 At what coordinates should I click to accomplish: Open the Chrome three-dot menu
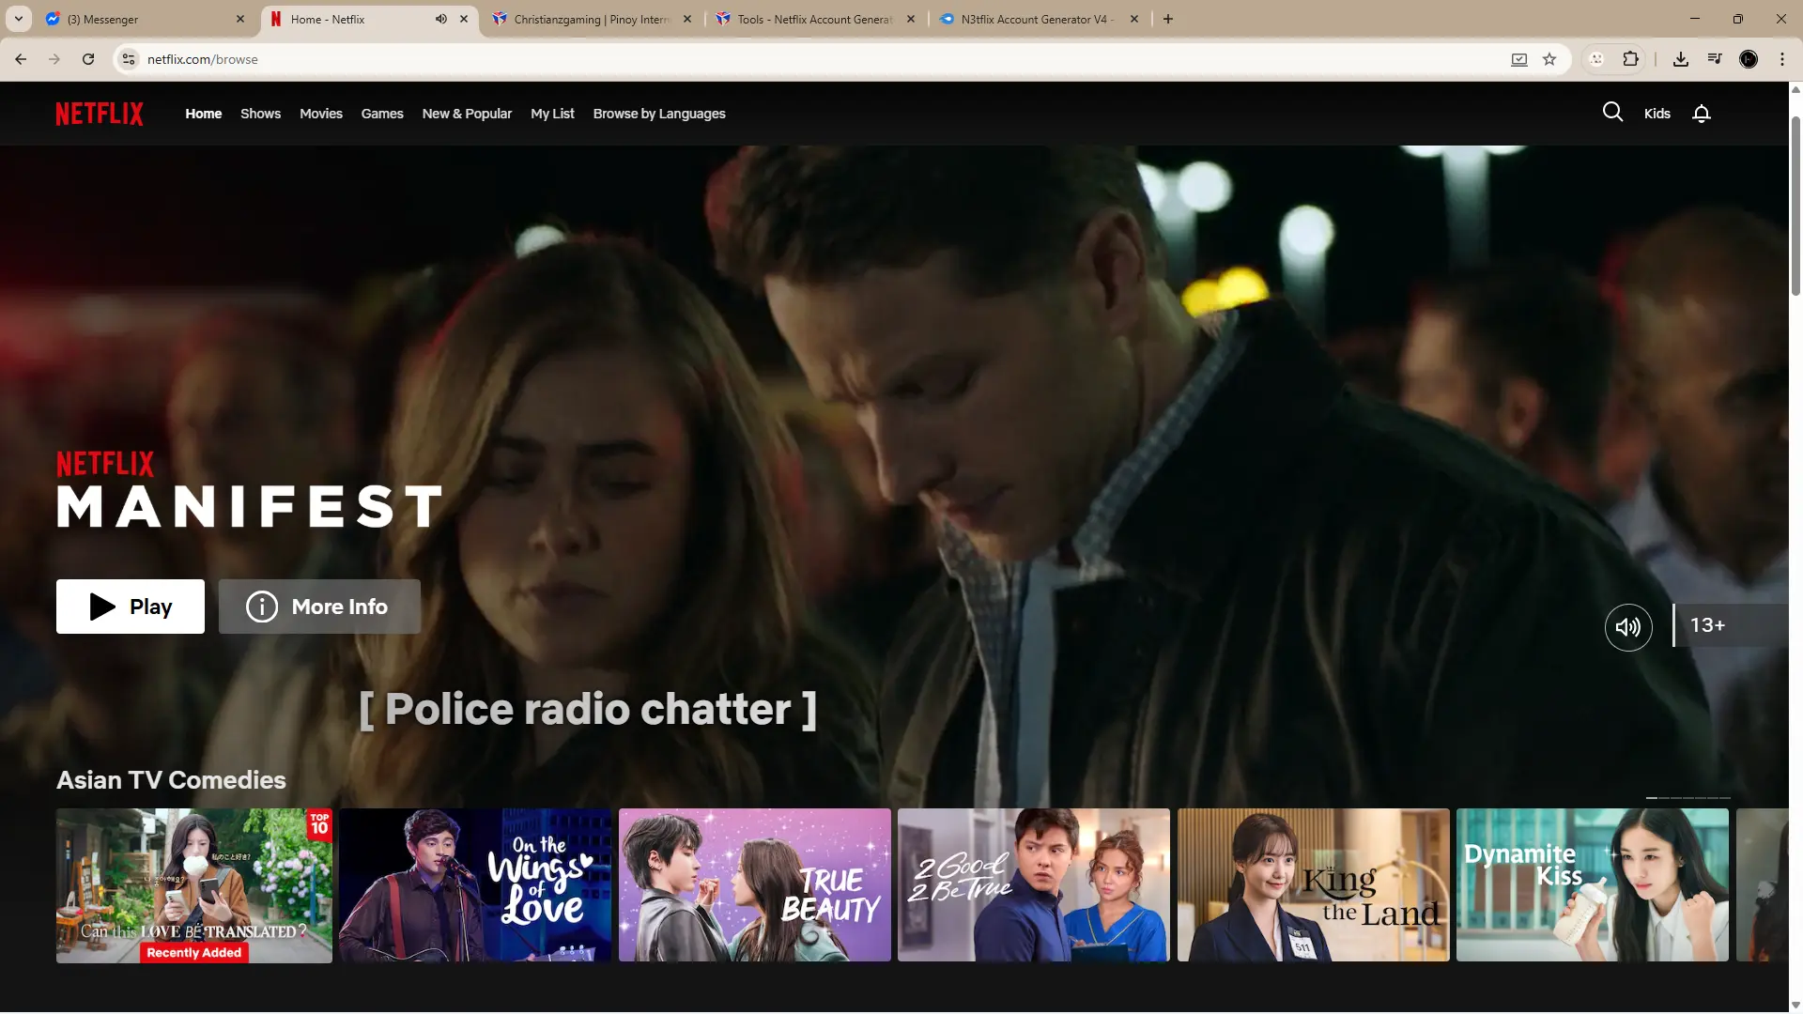click(x=1782, y=59)
